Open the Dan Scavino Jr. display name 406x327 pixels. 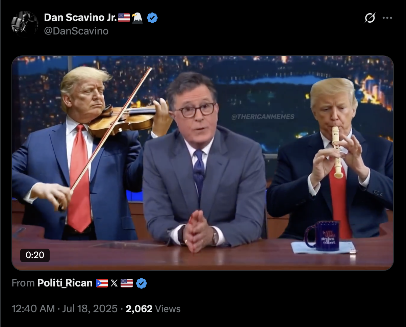click(80, 18)
